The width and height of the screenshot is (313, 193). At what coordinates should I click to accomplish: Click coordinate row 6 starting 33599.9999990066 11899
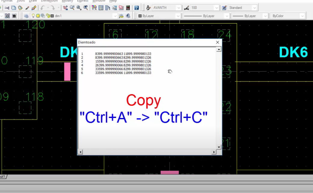(x=116, y=73)
